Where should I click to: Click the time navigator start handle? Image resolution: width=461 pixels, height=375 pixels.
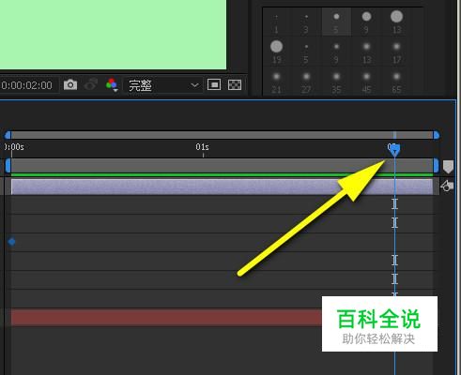(x=8, y=135)
